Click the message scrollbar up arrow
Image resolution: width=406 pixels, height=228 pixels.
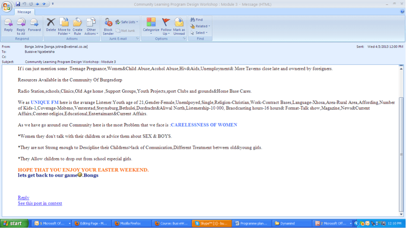click(x=401, y=69)
